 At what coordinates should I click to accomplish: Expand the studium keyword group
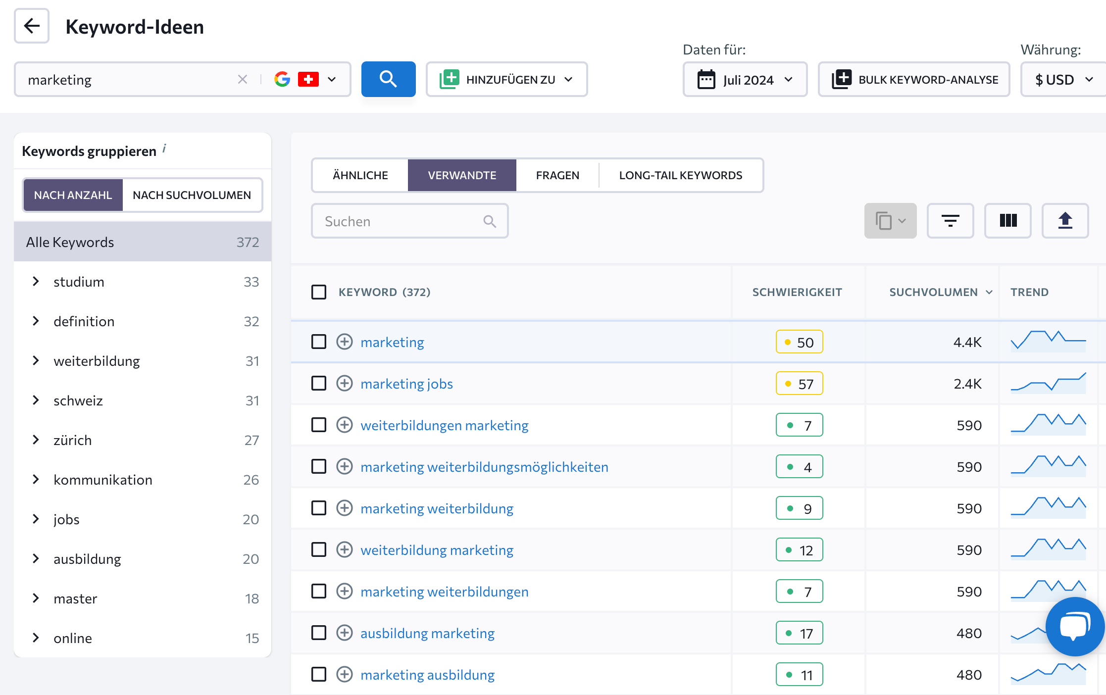tap(36, 281)
